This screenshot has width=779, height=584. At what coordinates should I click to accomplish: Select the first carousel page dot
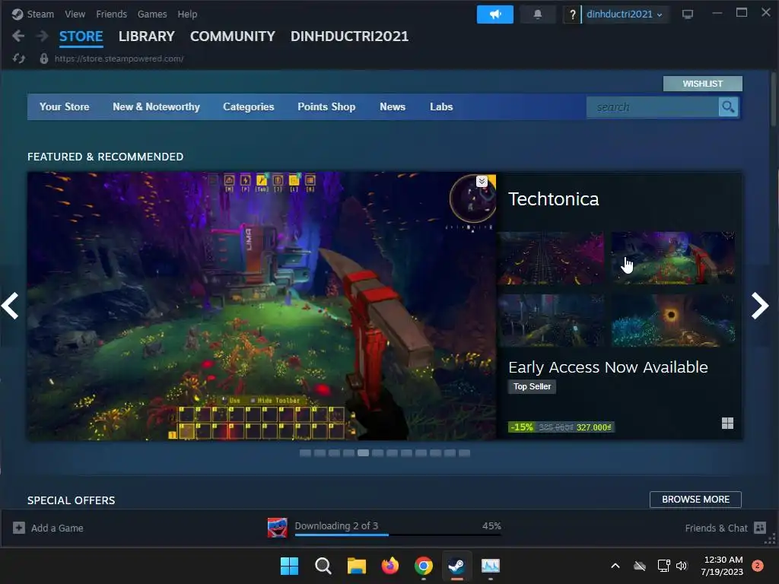point(305,453)
